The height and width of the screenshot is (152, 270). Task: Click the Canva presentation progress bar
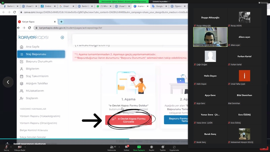click(65, 139)
